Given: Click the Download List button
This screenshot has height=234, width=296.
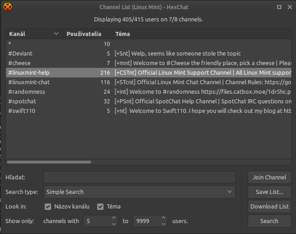Looking at the screenshot, I should 269,207.
